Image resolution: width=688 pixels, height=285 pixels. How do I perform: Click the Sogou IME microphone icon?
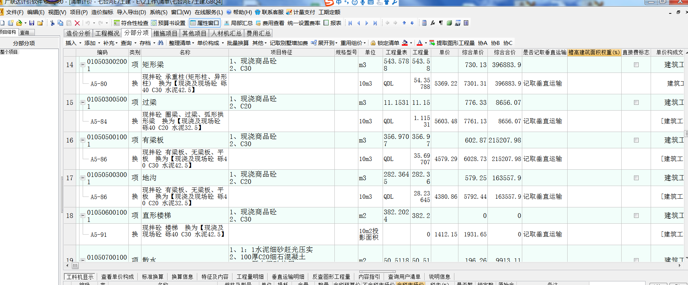362,2
